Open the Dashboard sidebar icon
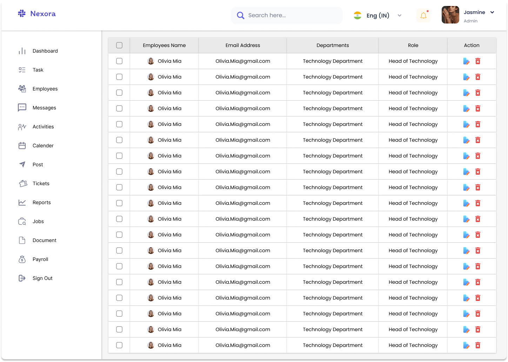 point(22,51)
